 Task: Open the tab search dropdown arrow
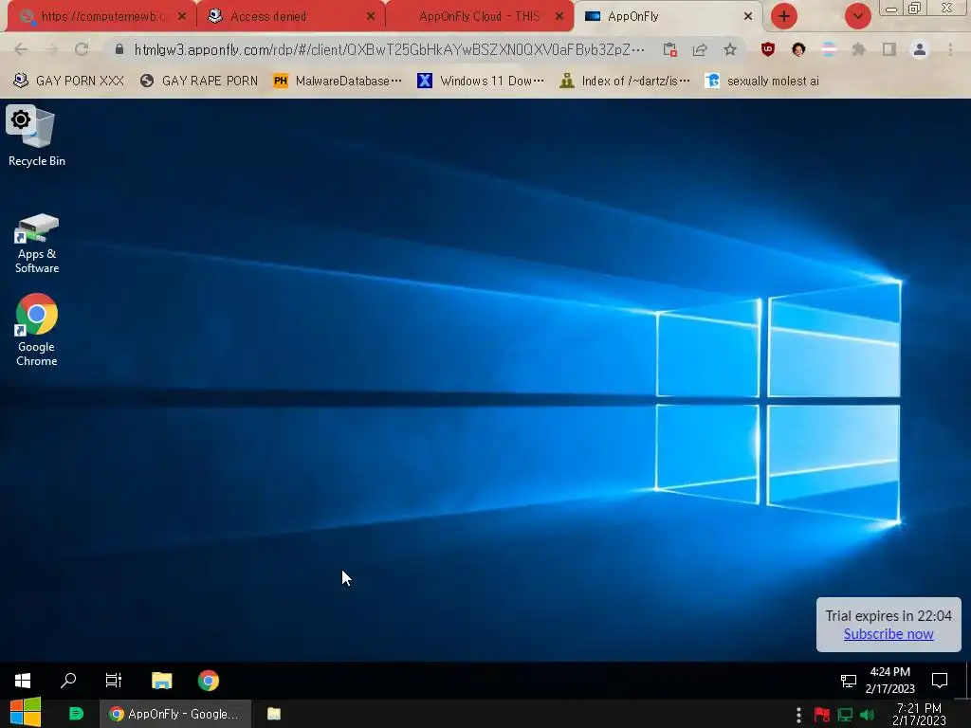858,16
